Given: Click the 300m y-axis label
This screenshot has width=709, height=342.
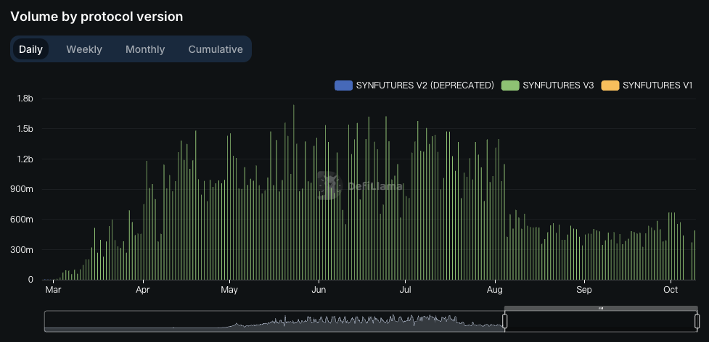Looking at the screenshot, I should pos(23,250).
